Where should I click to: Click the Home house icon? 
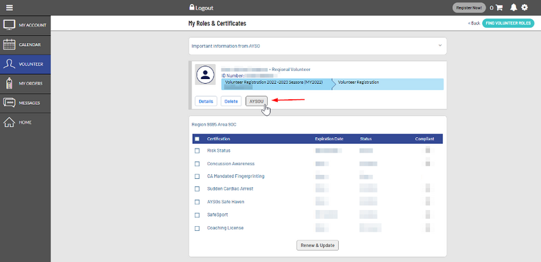[x=9, y=122]
